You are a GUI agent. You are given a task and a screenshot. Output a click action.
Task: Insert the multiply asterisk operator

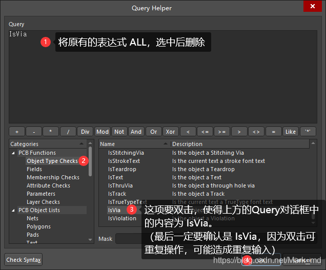[51, 132]
